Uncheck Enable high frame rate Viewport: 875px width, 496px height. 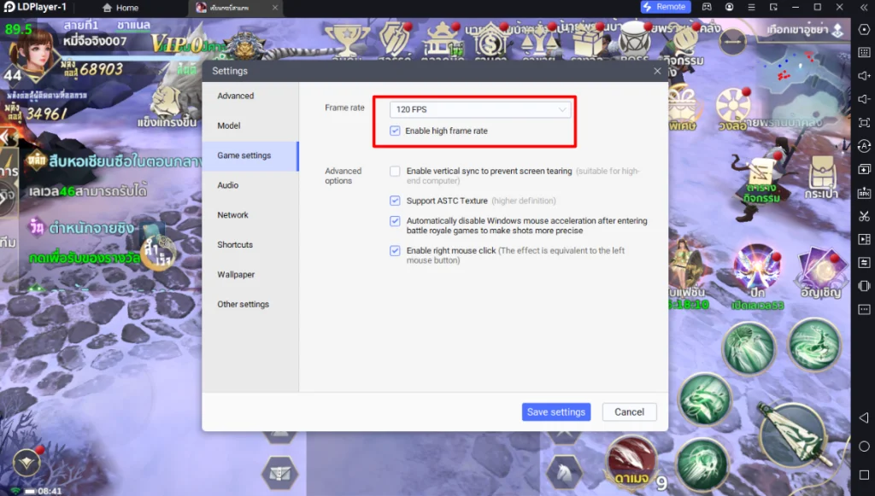[395, 131]
